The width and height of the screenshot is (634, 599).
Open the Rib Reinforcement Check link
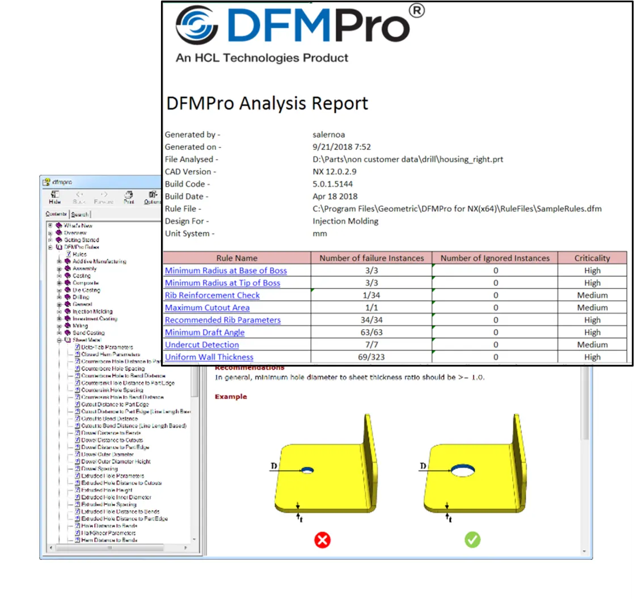[212, 296]
